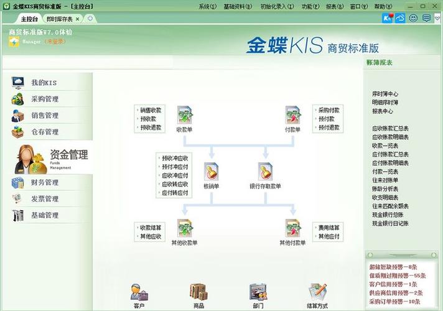Image resolution: width=443 pixels, height=311 pixels.
Task: Open 现金银行日记账 report
Action: tap(390, 223)
